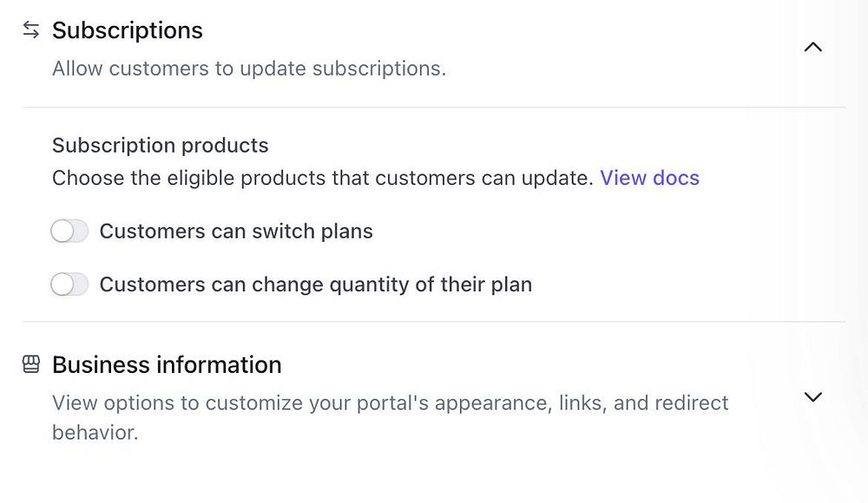Click the Subscriptions section heading
This screenshot has height=503, width=868.
[x=128, y=30]
